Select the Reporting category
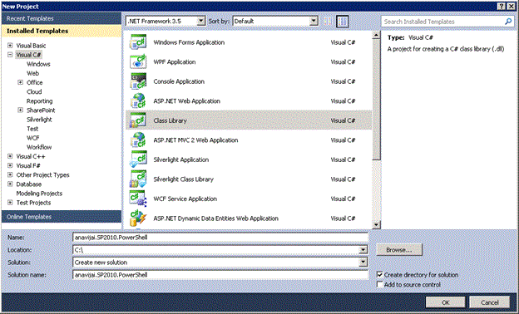The height and width of the screenshot is (314, 519). (x=39, y=101)
